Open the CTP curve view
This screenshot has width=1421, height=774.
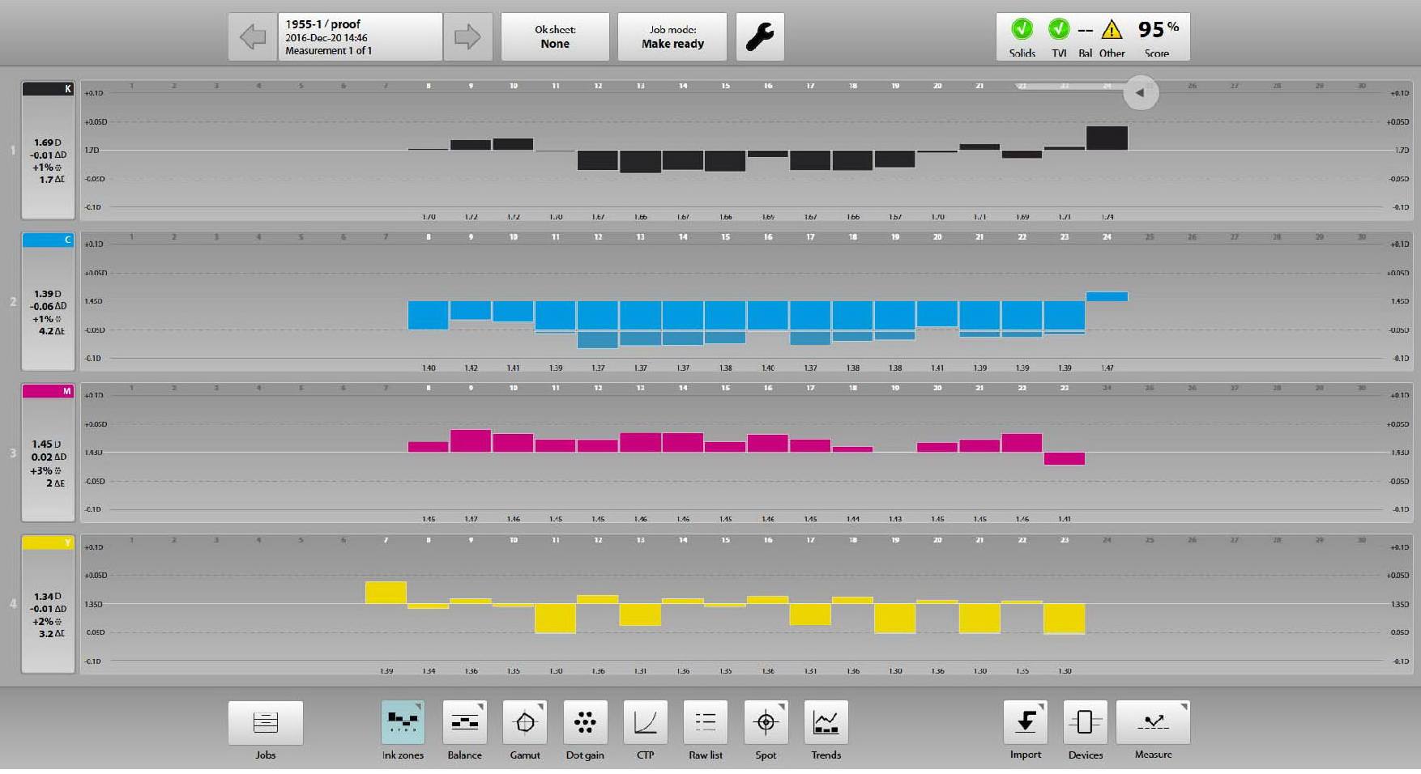pyautogui.click(x=645, y=723)
